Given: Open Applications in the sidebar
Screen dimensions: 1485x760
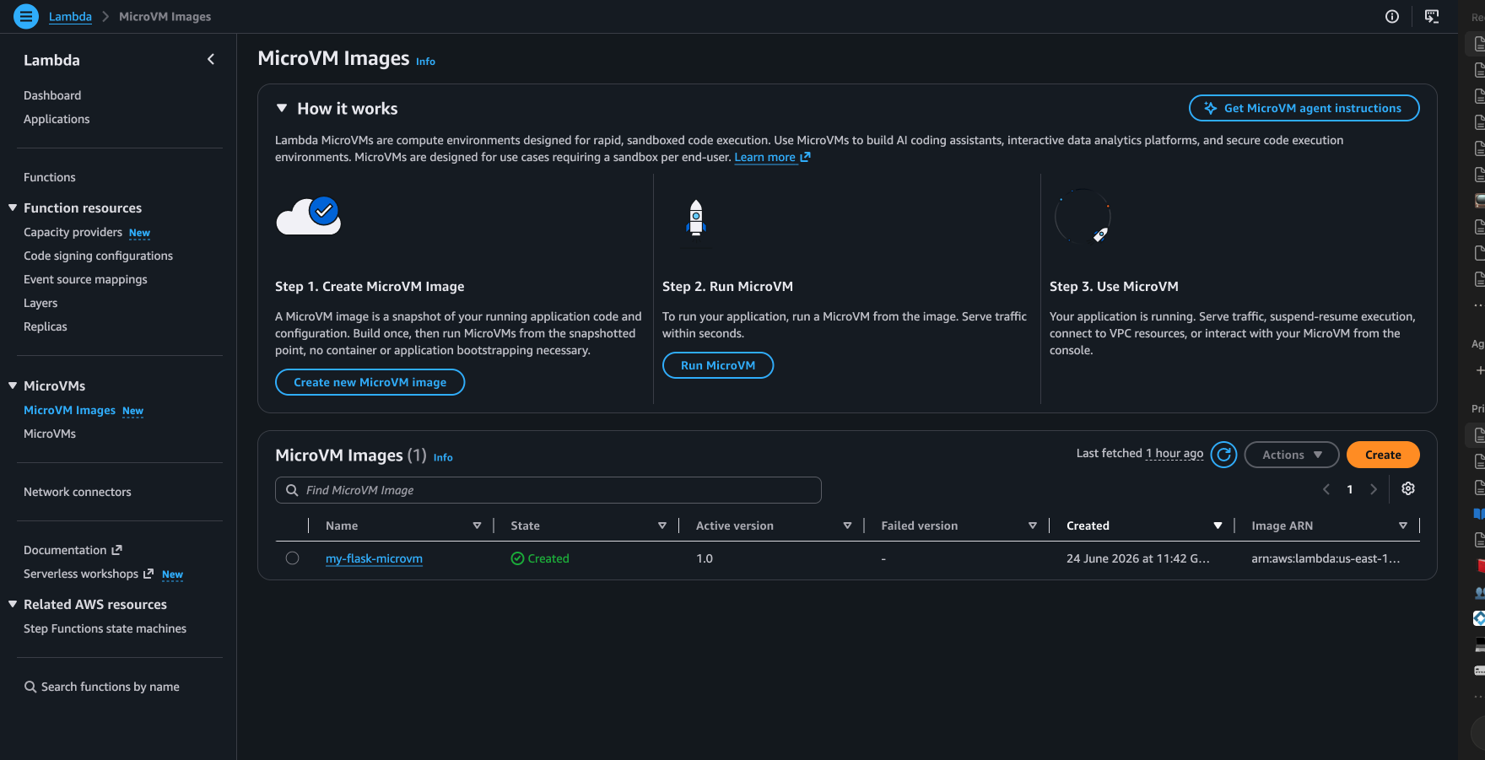Looking at the screenshot, I should [57, 119].
